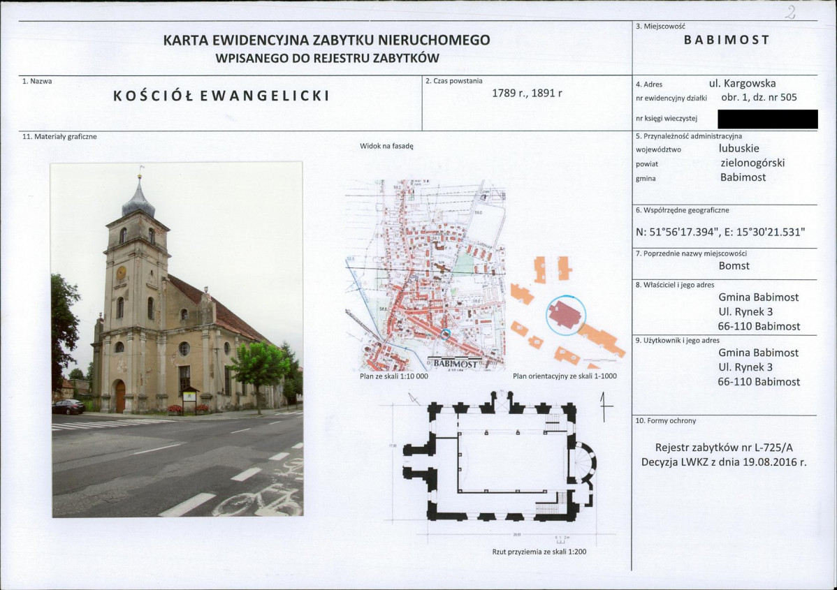Click the label nr księgi wieczystej
837x590 pixels.
point(667,119)
